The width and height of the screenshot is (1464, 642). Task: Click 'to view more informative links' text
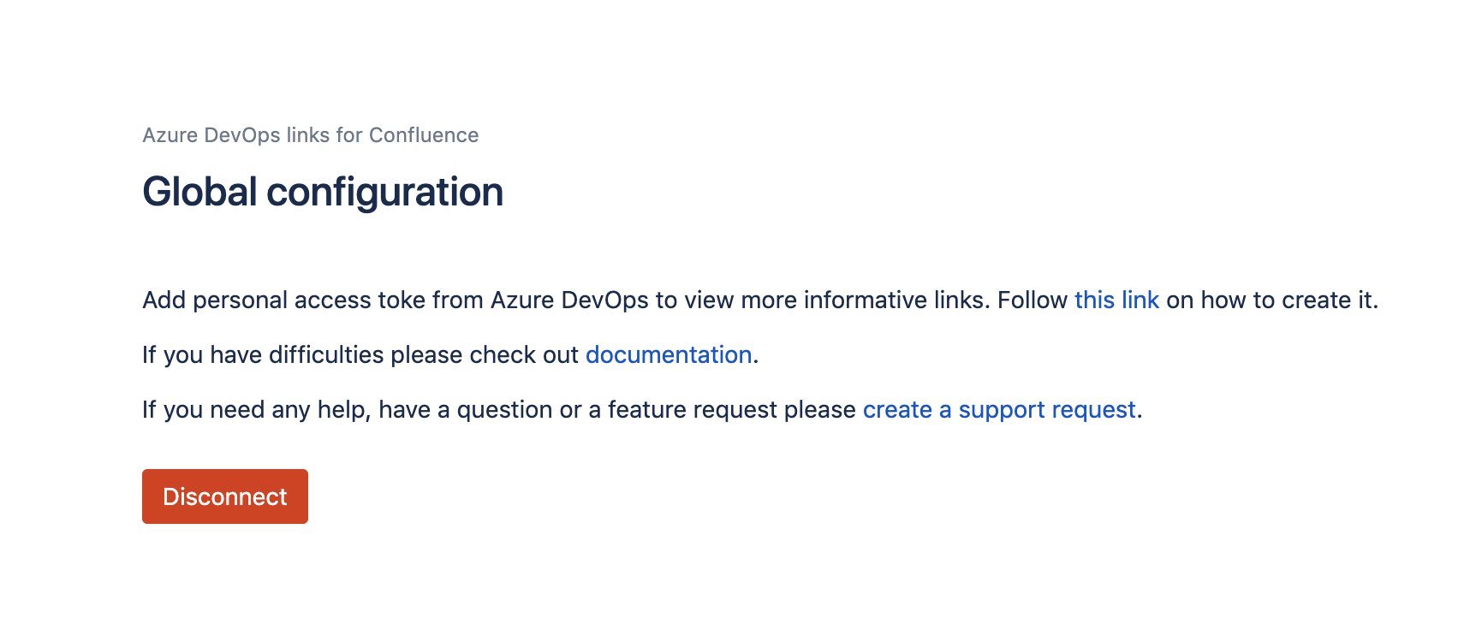(822, 300)
